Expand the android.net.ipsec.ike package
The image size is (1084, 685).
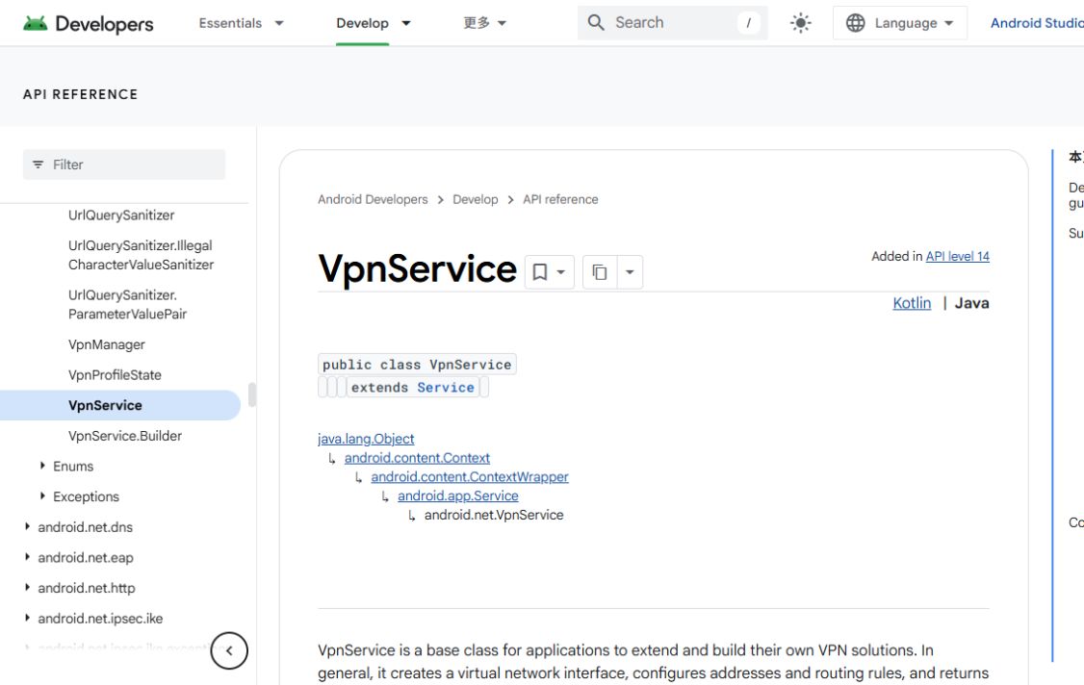(x=28, y=618)
